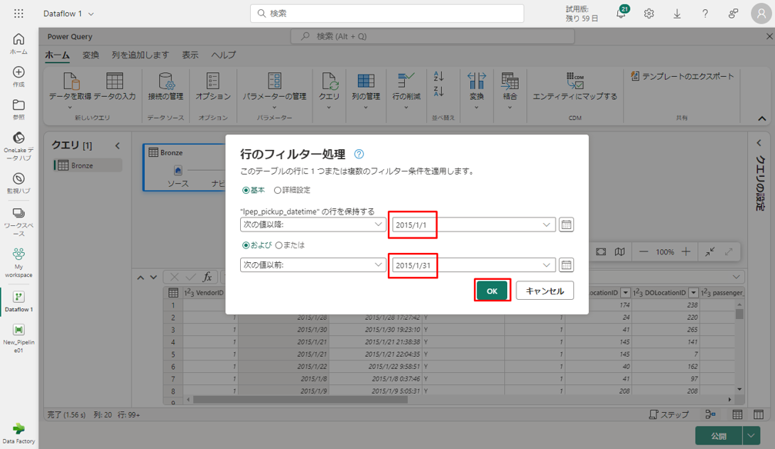The image size is (775, 449).
Task: Select the 詳細設定 radio button
Action: click(x=278, y=190)
